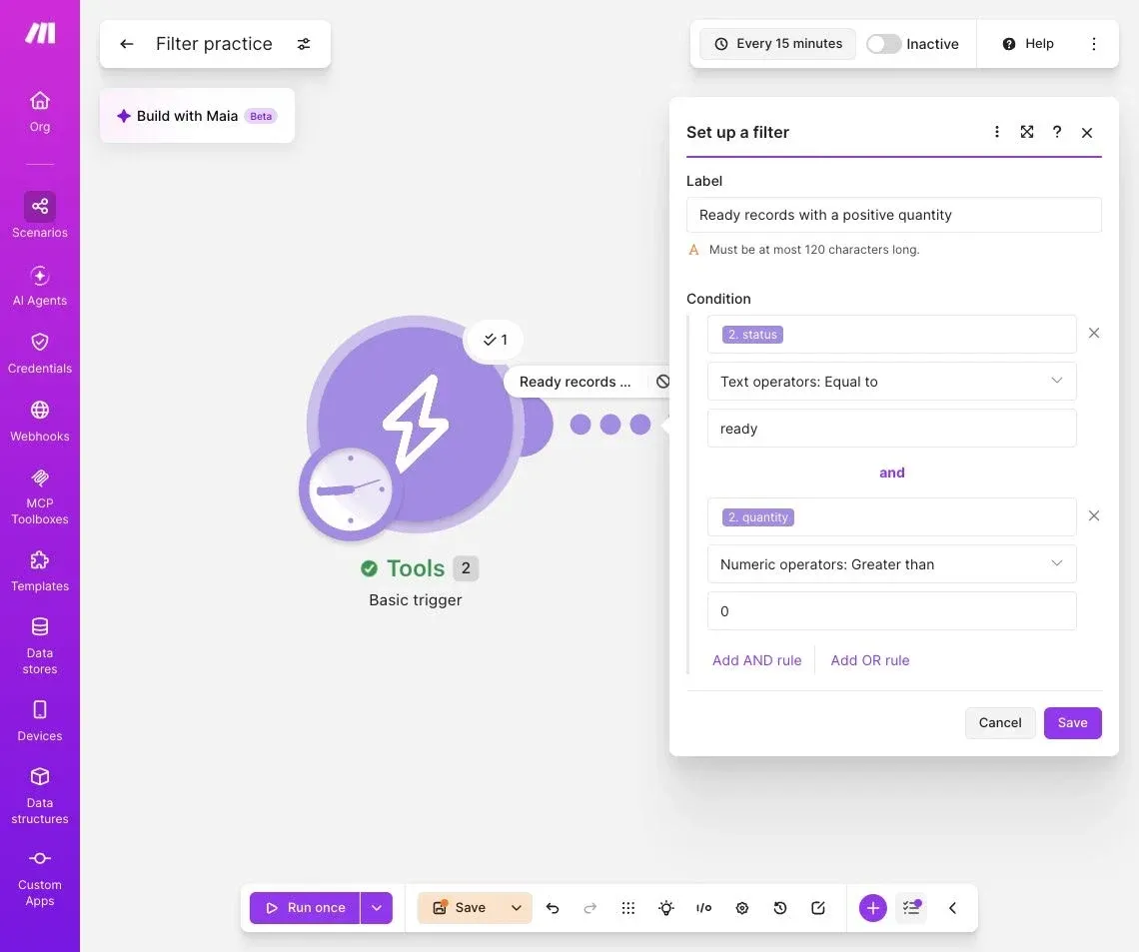Open Devices section
The image size is (1139, 952).
pos(40,721)
